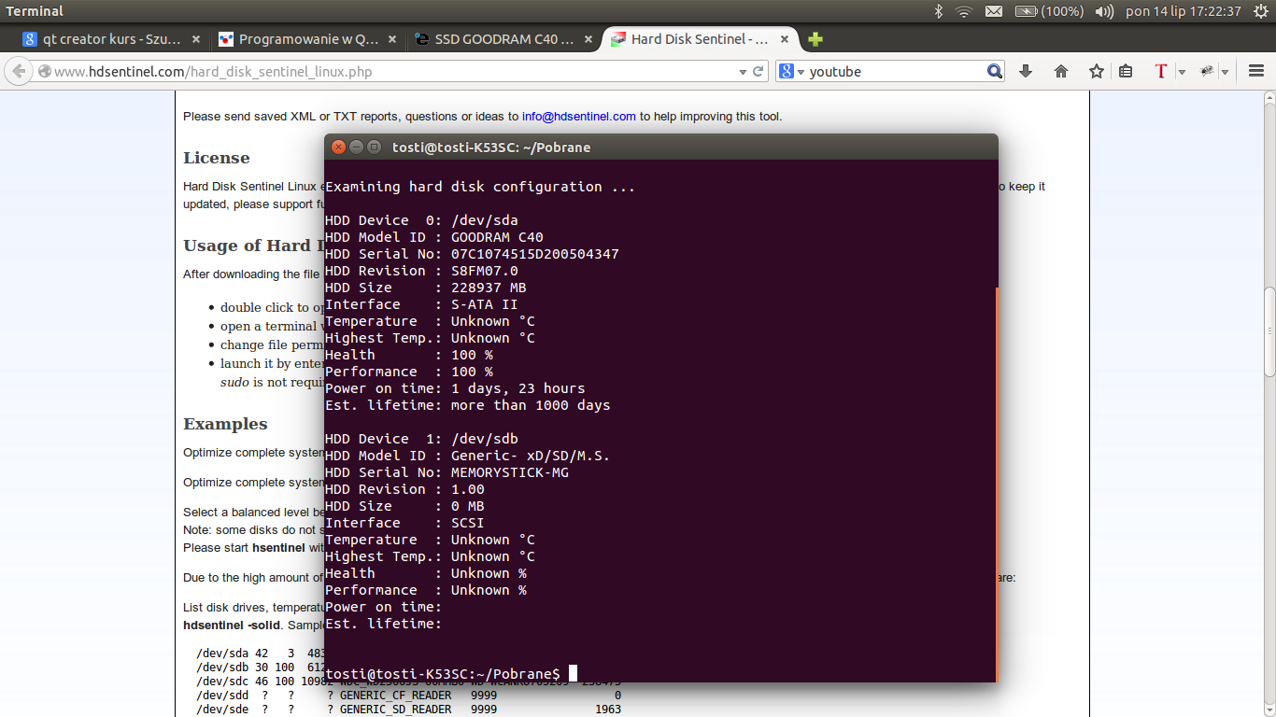Switch to the 'Programowanie w Q...' tab
1276x717 pixels.
pos(308,39)
